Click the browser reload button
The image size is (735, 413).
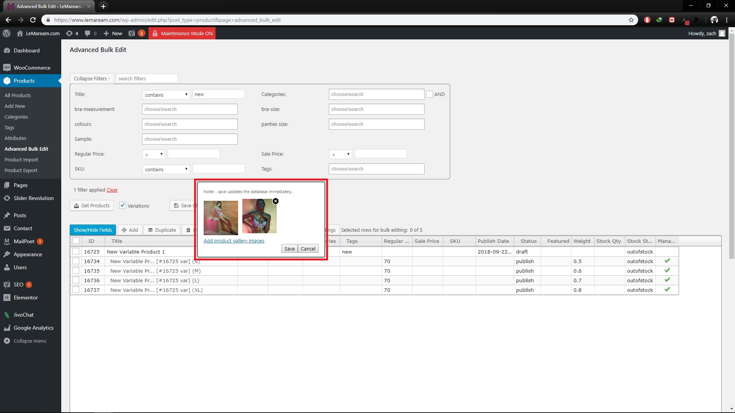[x=33, y=20]
